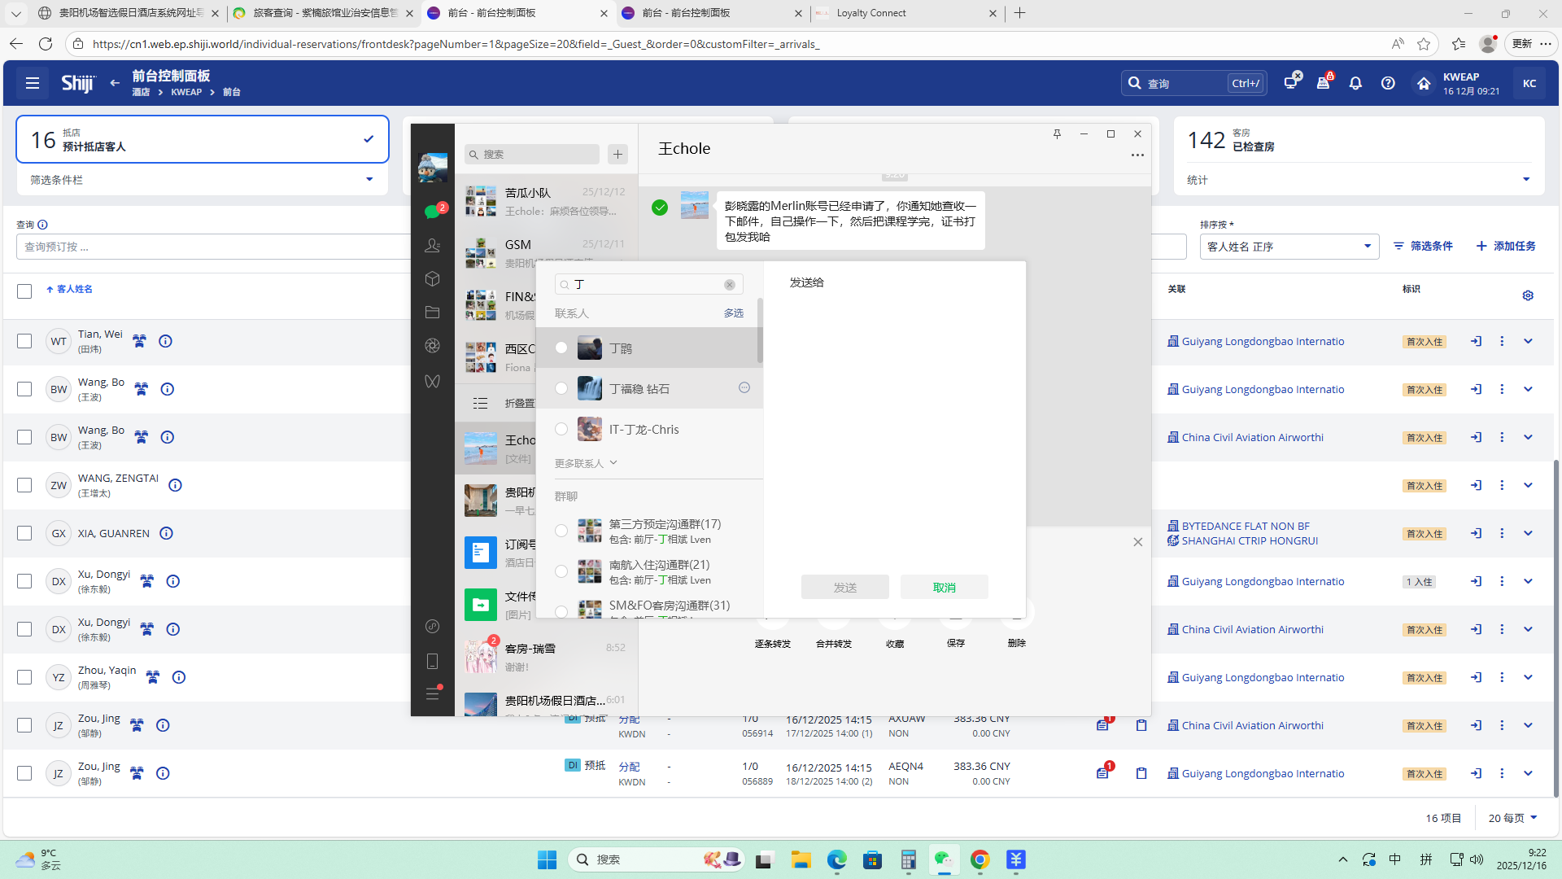Select the radio button for IT-丁龙-Chris
Screen dimensions: 1562x879
(561, 429)
